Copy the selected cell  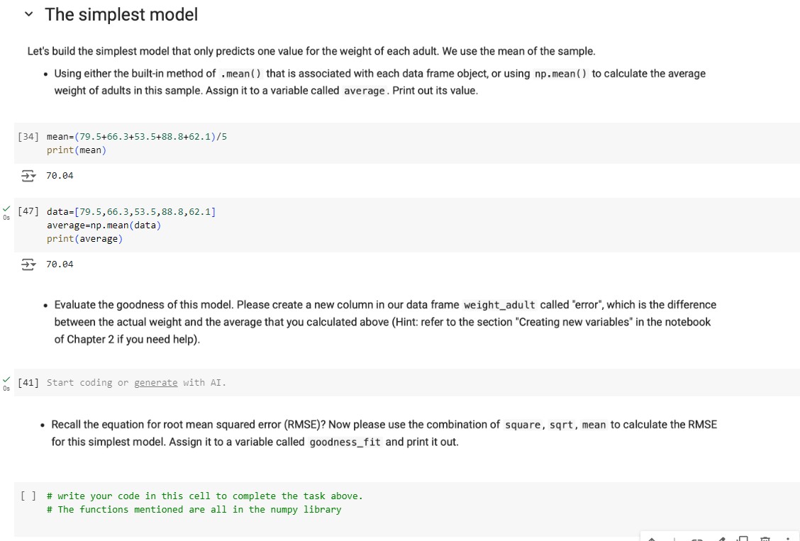pyautogui.click(x=743, y=537)
